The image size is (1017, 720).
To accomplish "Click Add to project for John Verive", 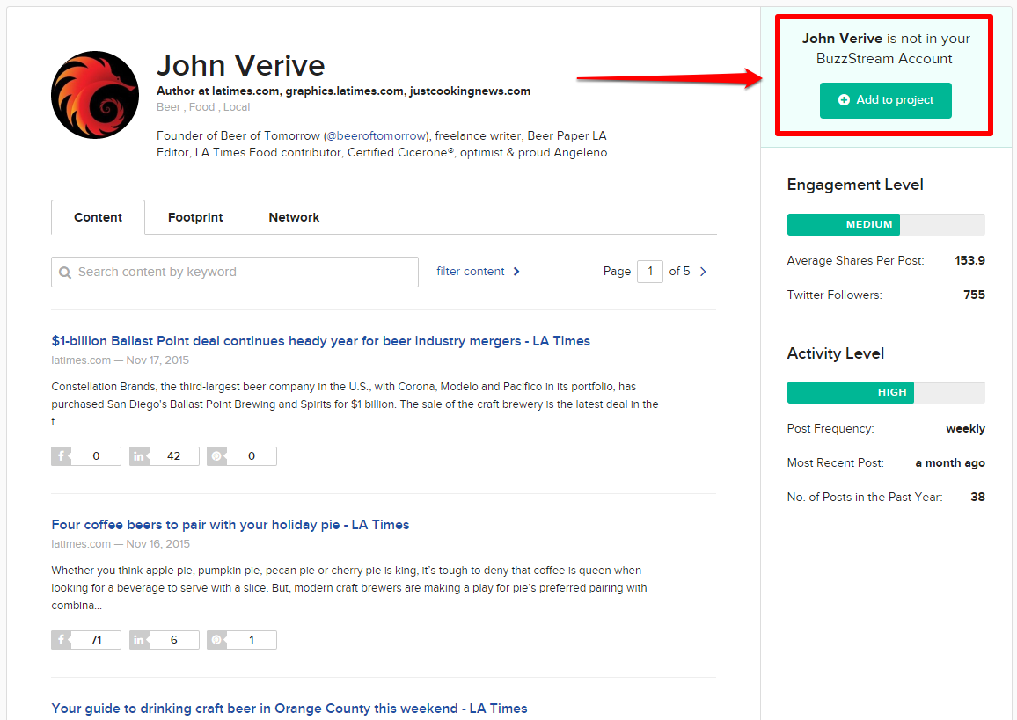I will pos(885,100).
